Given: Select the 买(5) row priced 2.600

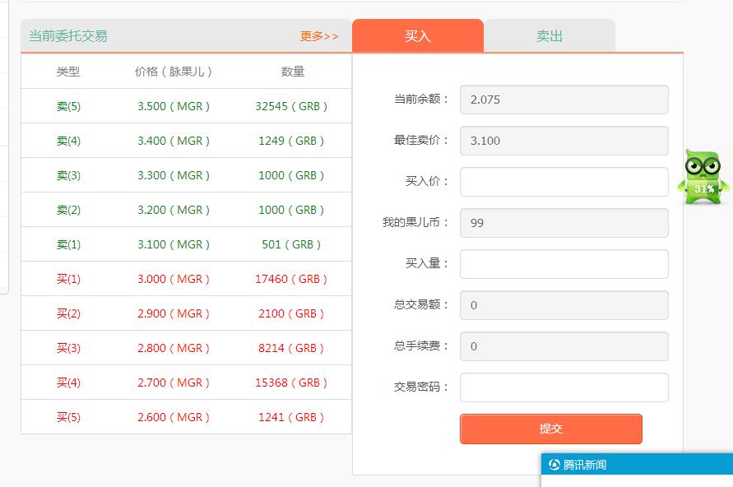Looking at the screenshot, I should (x=187, y=416).
